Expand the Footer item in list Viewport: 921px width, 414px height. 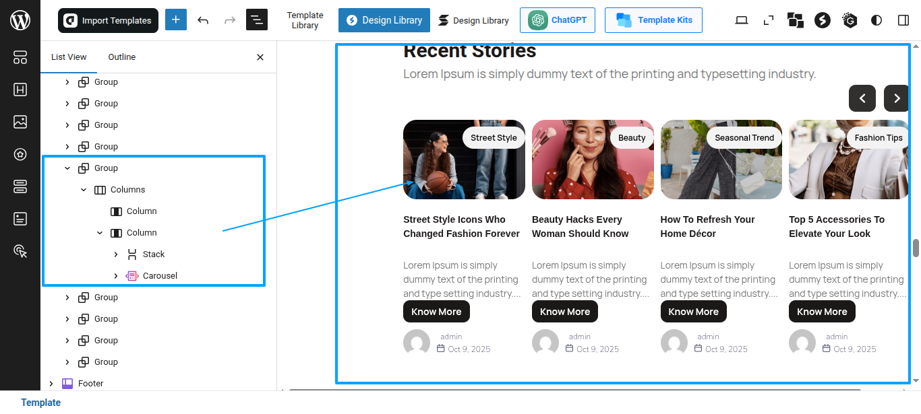pyautogui.click(x=51, y=384)
